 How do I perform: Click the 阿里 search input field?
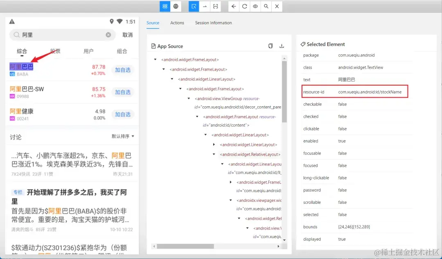click(63, 35)
